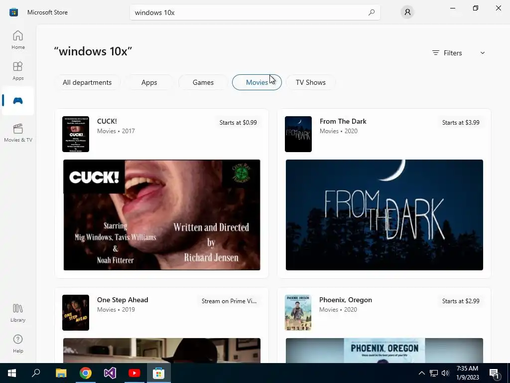
Task: Open the taskbar clock and date
Action: tap(467, 373)
